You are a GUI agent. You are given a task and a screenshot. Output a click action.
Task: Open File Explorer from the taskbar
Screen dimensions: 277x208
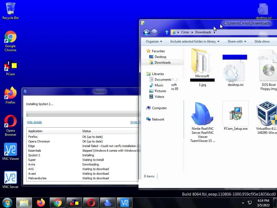coord(24,203)
